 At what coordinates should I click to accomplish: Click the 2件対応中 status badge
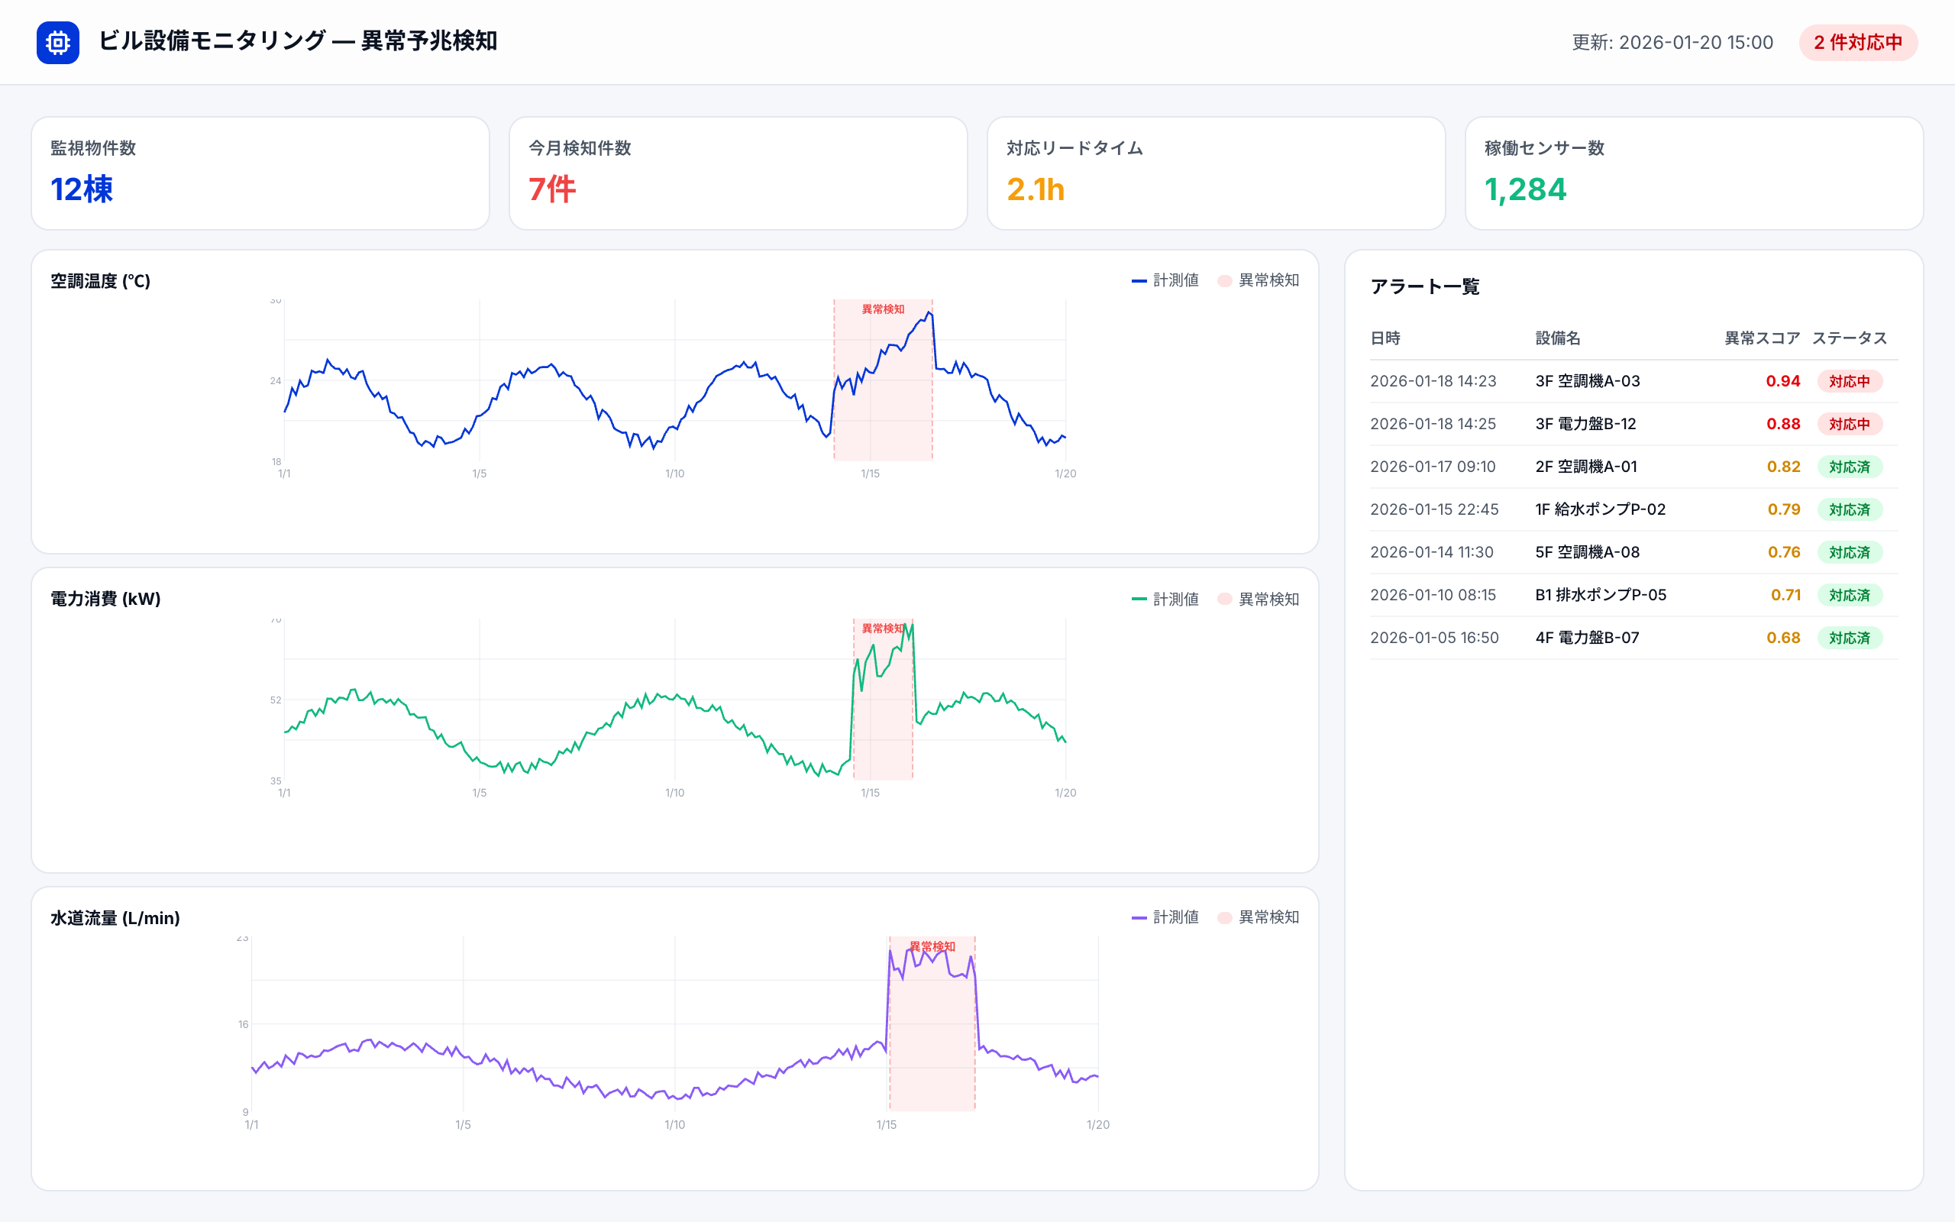pos(1858,42)
